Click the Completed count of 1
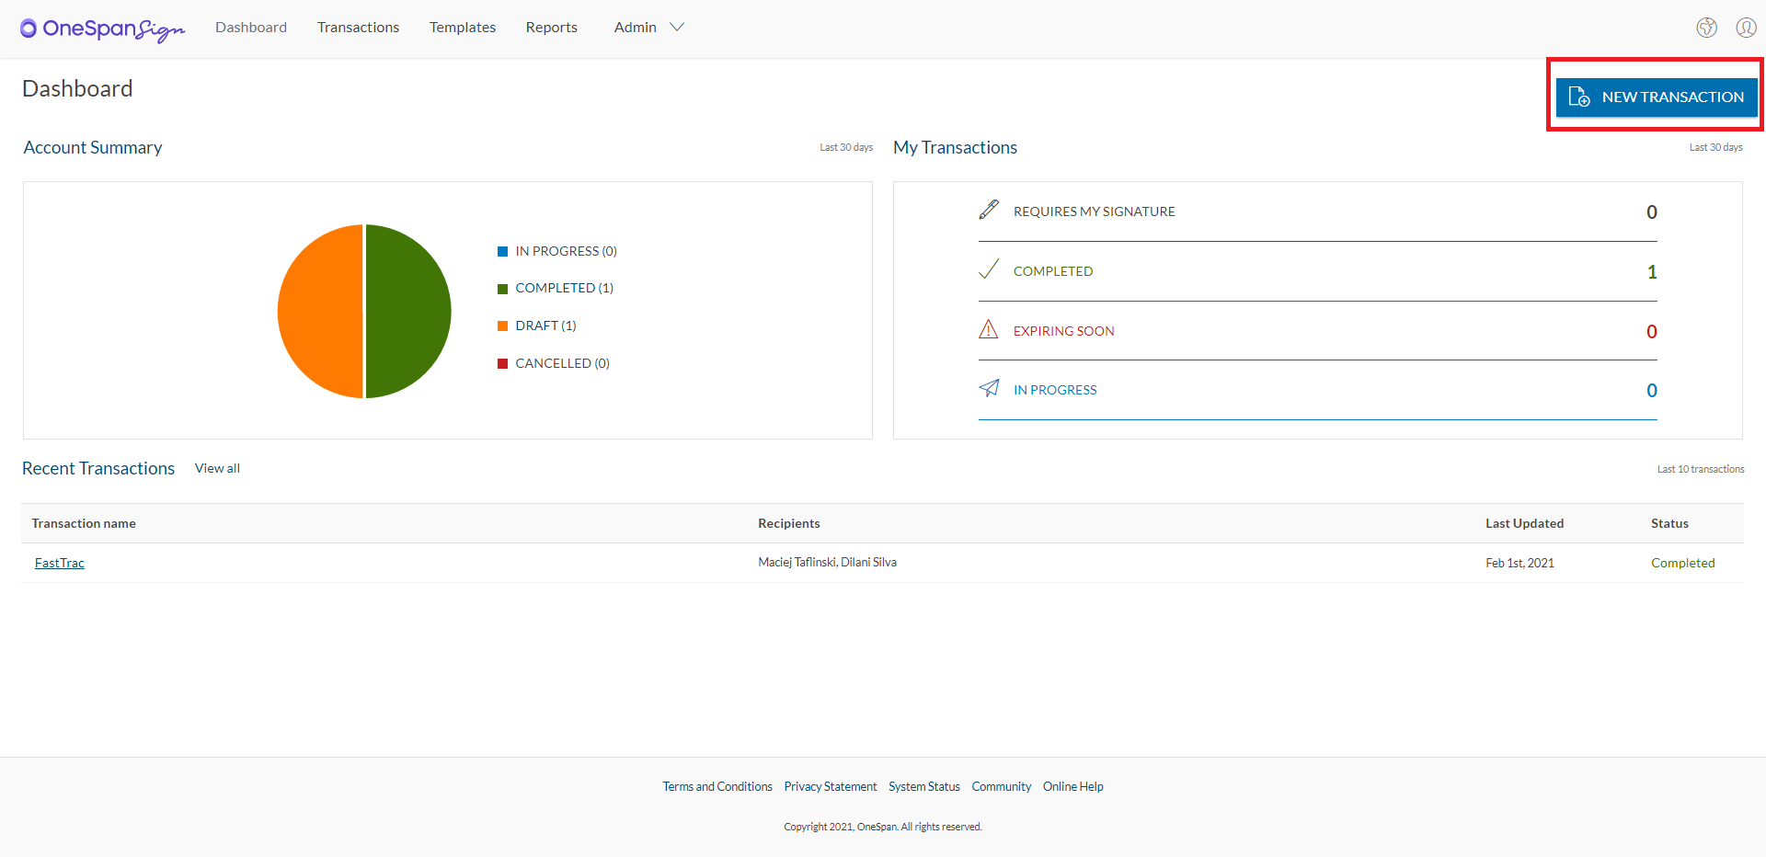Screen dimensions: 1766x857 click(1652, 272)
